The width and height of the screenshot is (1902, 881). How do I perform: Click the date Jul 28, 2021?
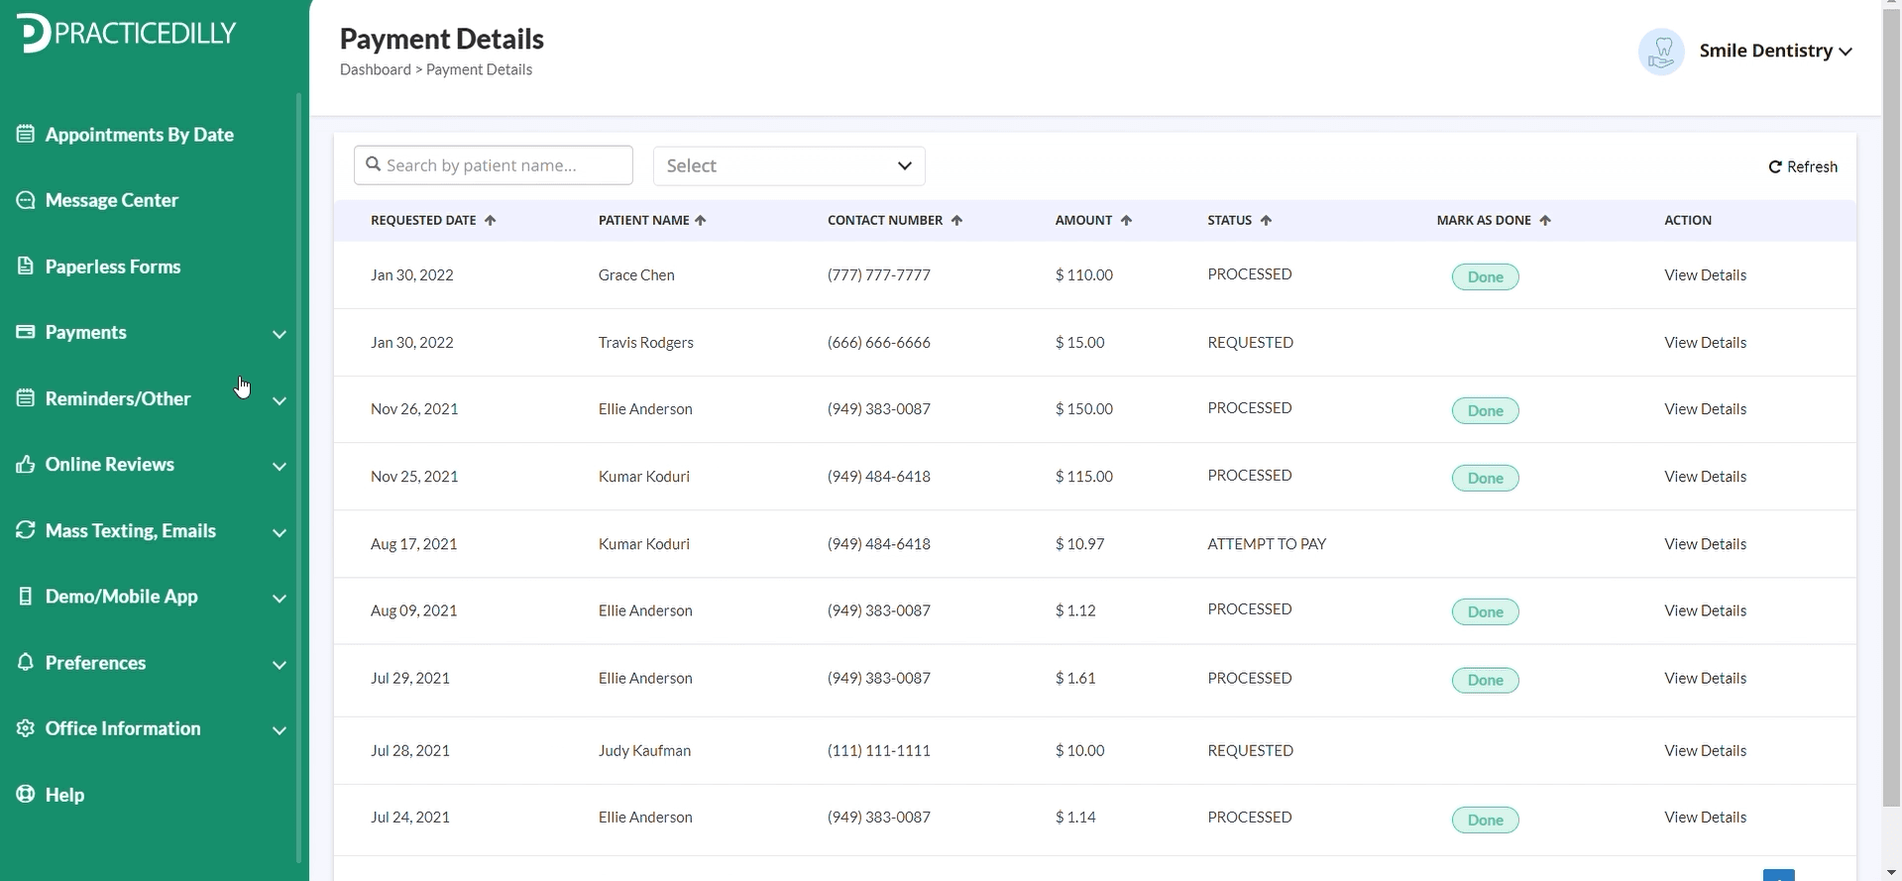tap(410, 750)
